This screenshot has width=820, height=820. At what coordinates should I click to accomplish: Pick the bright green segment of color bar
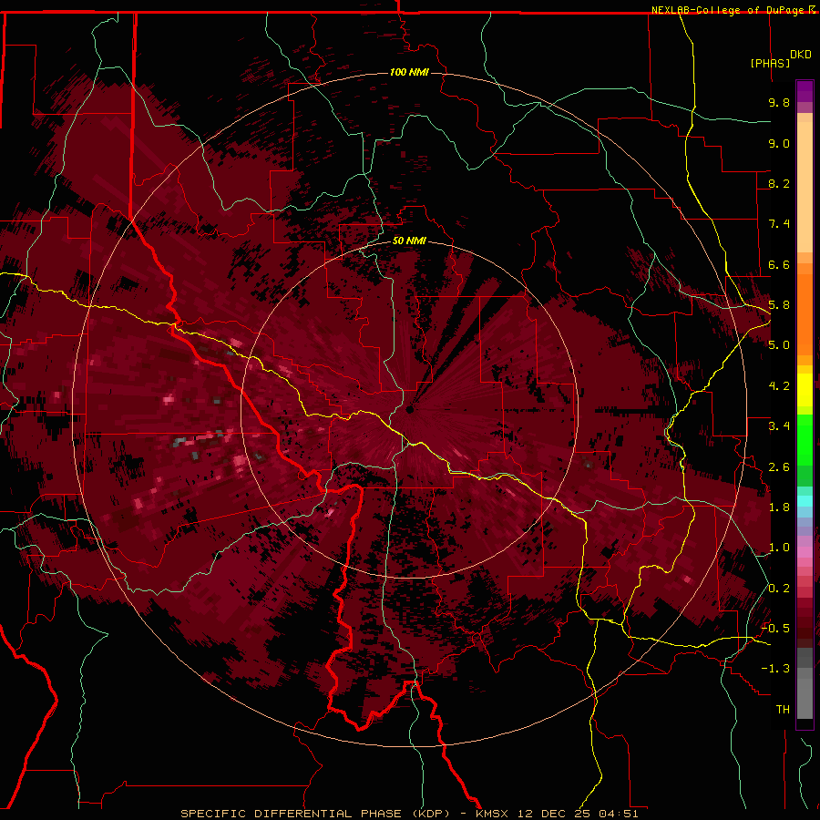[805, 439]
